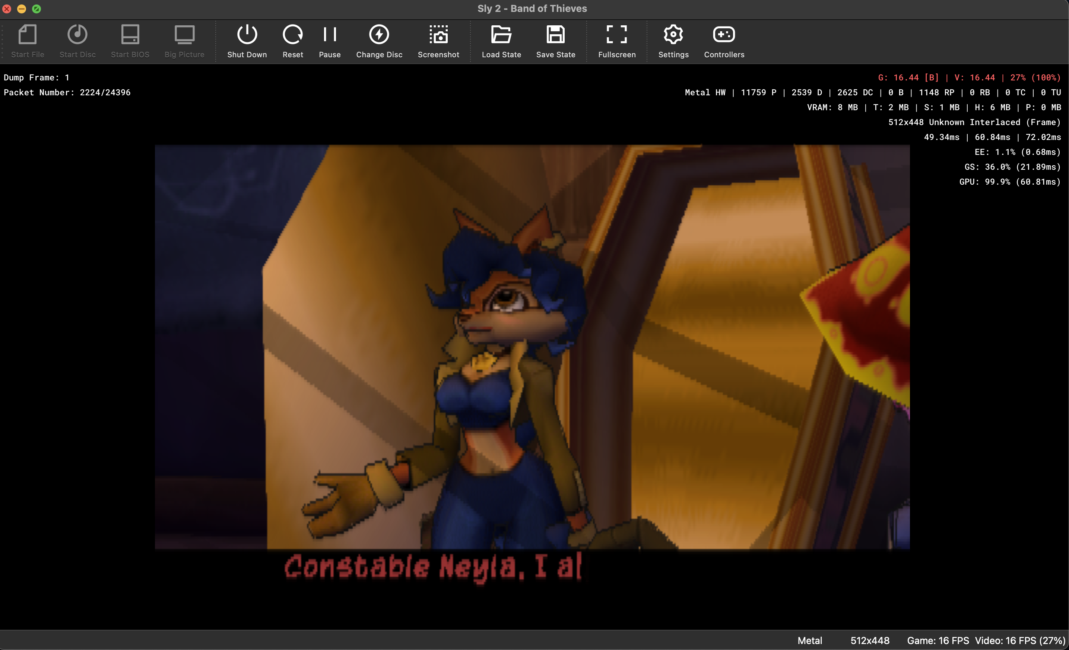
Task: Open the Controllers configuration
Action: coord(724,41)
